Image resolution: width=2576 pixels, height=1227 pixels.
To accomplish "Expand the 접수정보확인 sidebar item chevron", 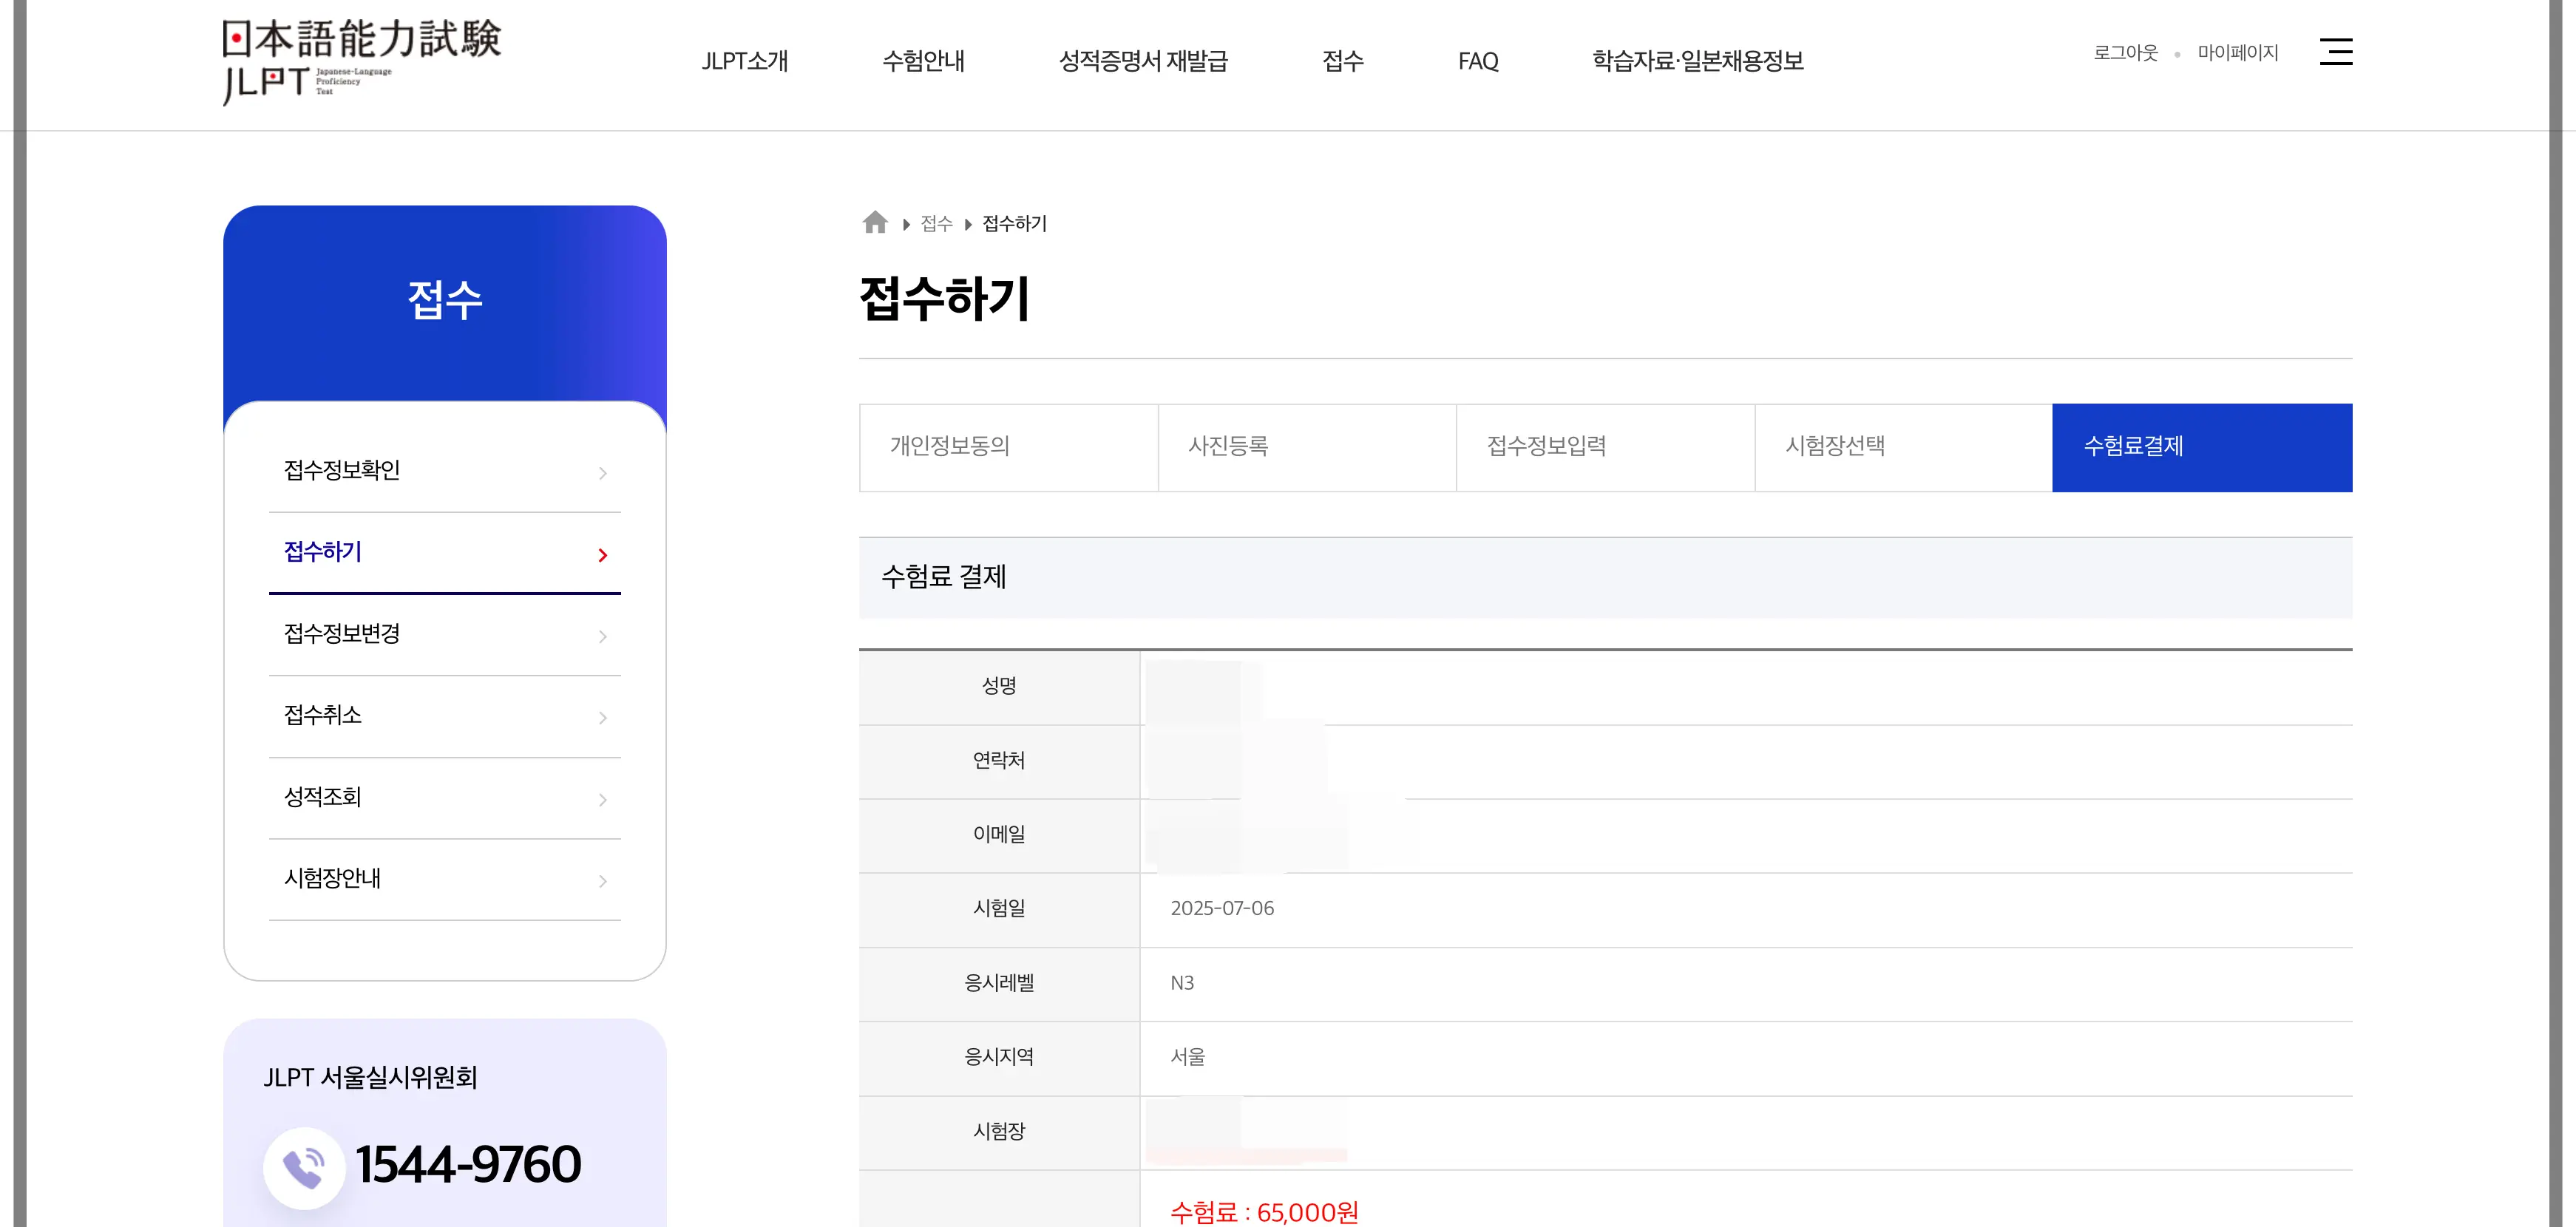I will (603, 473).
